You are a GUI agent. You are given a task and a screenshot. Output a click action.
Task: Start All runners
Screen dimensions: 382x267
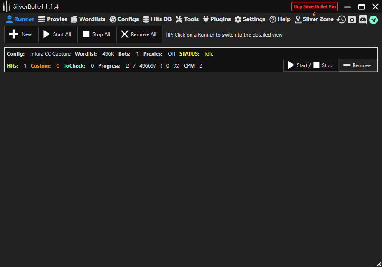[x=58, y=34]
